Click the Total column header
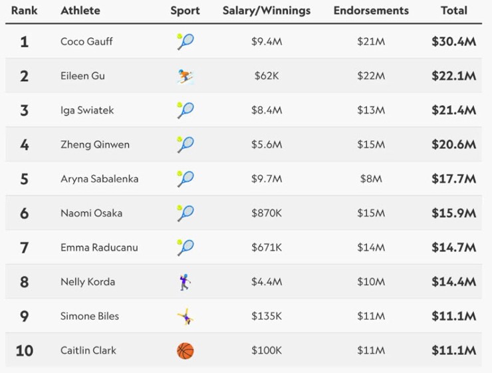 (x=454, y=11)
